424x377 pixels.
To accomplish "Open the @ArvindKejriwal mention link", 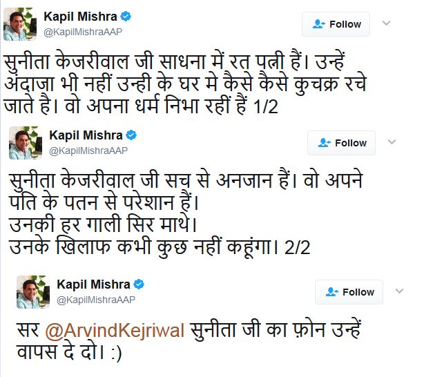I will pos(115,331).
